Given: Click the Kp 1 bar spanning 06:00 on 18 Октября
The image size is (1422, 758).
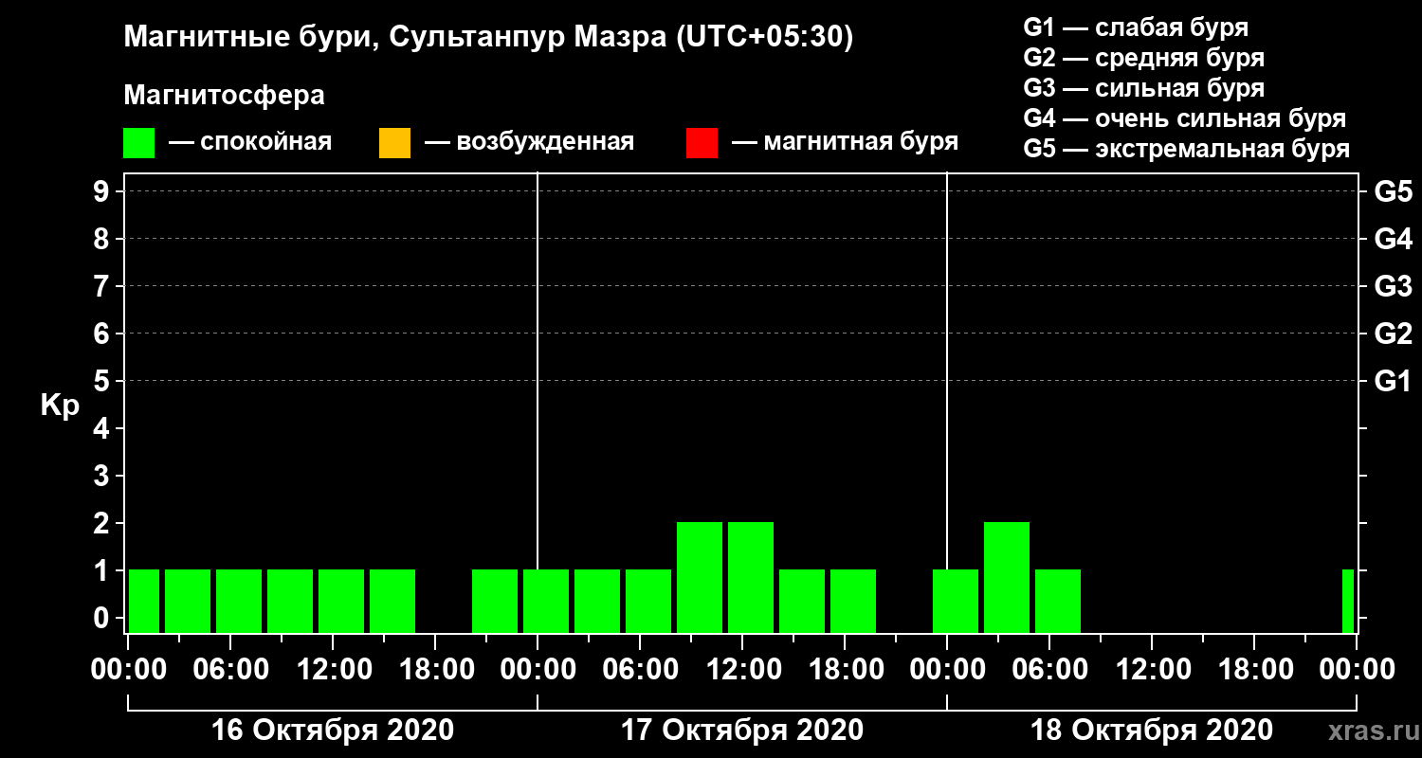Looking at the screenshot, I should [1058, 601].
